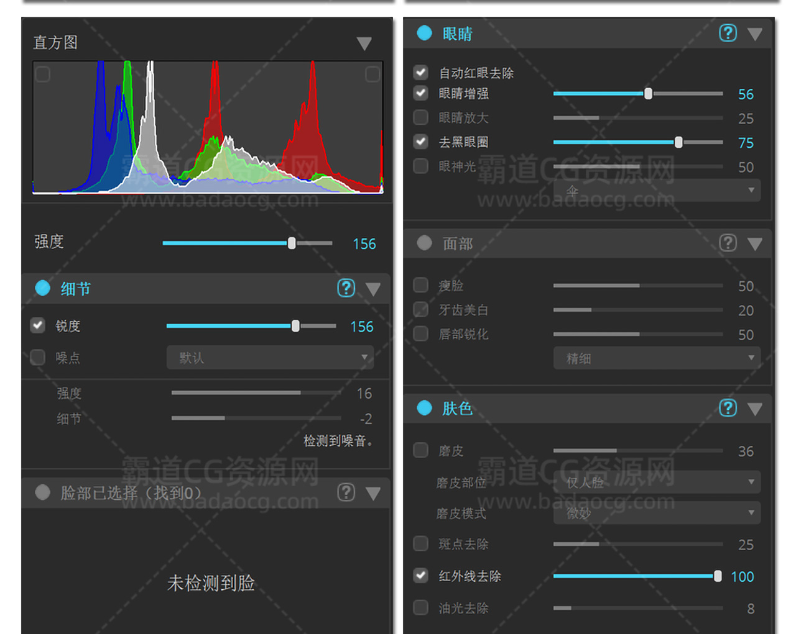796x634 pixels.
Task: Toggle the histogram top-right clipping box
Action: pyautogui.click(x=373, y=75)
